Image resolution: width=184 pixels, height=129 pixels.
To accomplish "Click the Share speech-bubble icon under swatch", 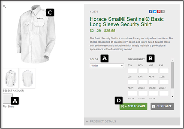I will [5, 106].
